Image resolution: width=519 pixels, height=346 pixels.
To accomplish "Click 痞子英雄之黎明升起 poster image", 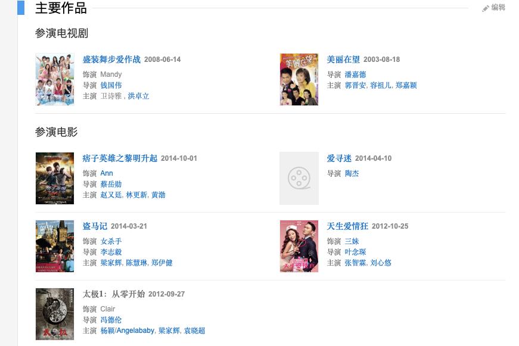I will click(x=55, y=178).
